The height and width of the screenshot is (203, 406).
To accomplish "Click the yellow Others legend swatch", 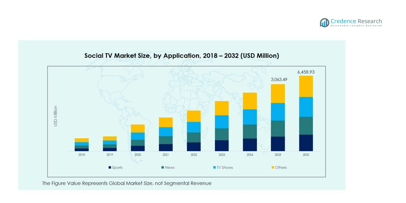I will tap(273, 168).
